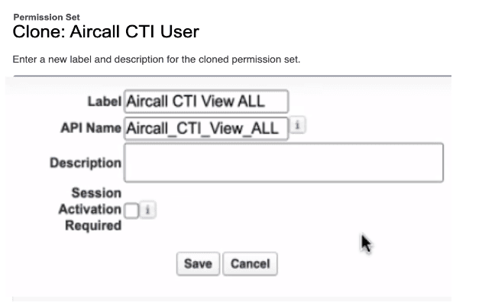Image resolution: width=495 pixels, height=307 pixels.
Task: Click into the API Name field
Action: pos(206,128)
